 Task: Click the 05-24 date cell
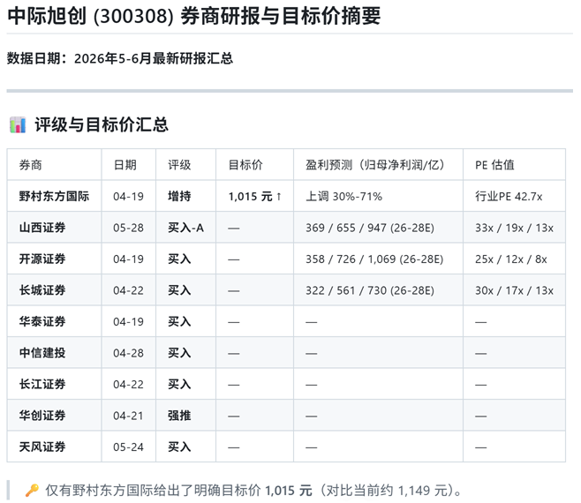tap(128, 447)
